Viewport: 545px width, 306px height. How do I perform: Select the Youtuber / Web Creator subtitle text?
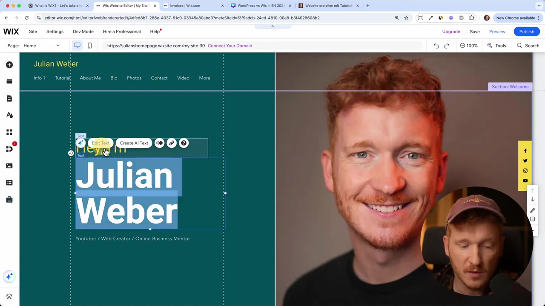(x=133, y=238)
